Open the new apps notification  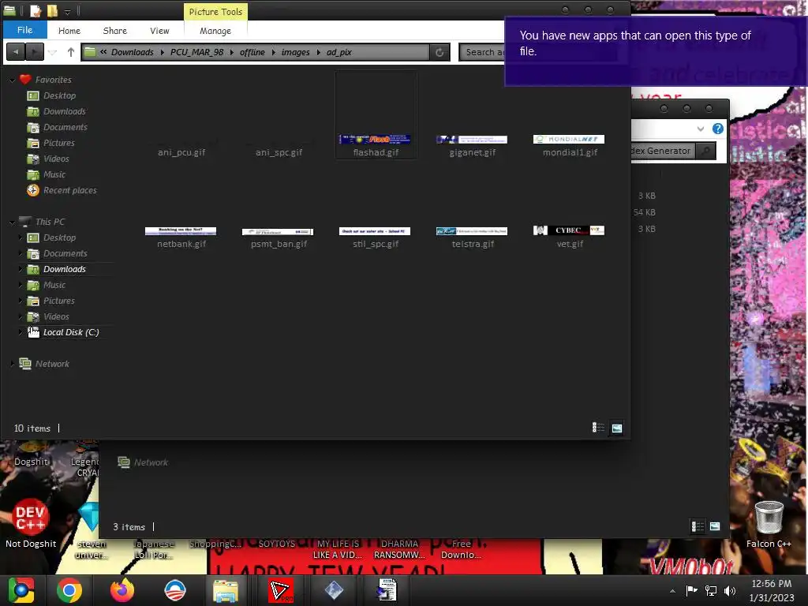coord(655,51)
